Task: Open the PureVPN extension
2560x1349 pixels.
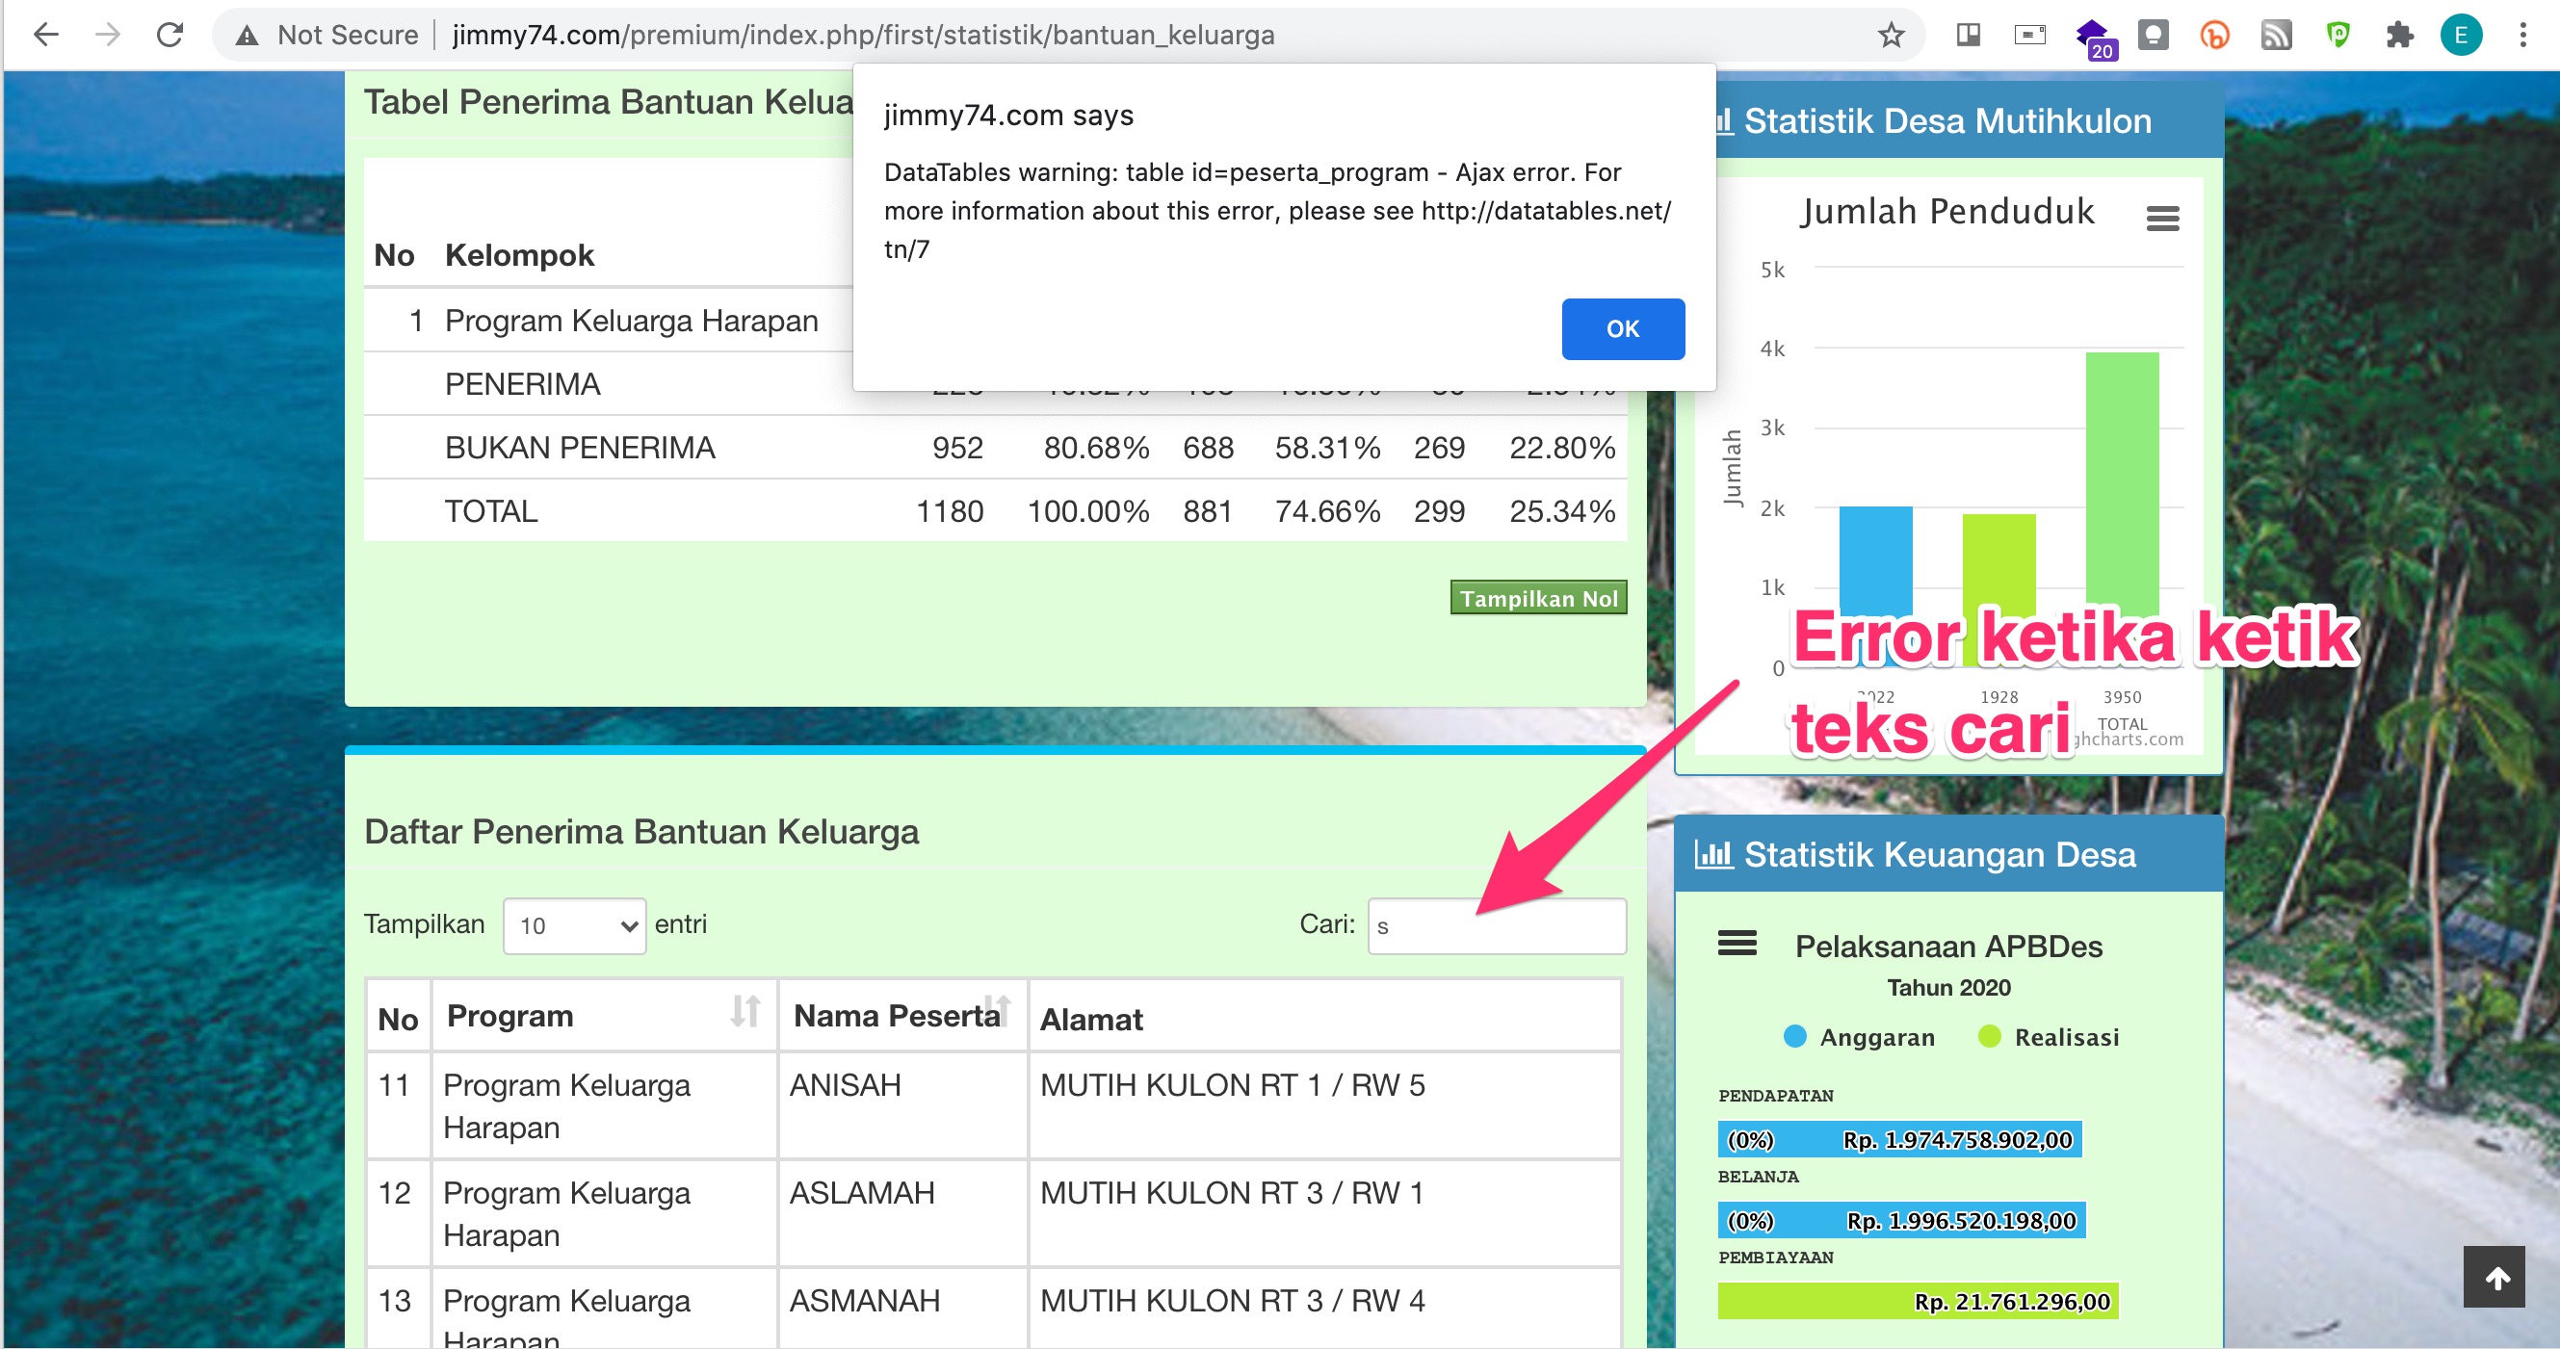Action: 2338,34
